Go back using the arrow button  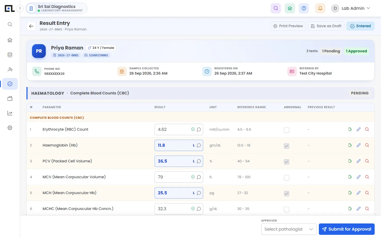31,26
